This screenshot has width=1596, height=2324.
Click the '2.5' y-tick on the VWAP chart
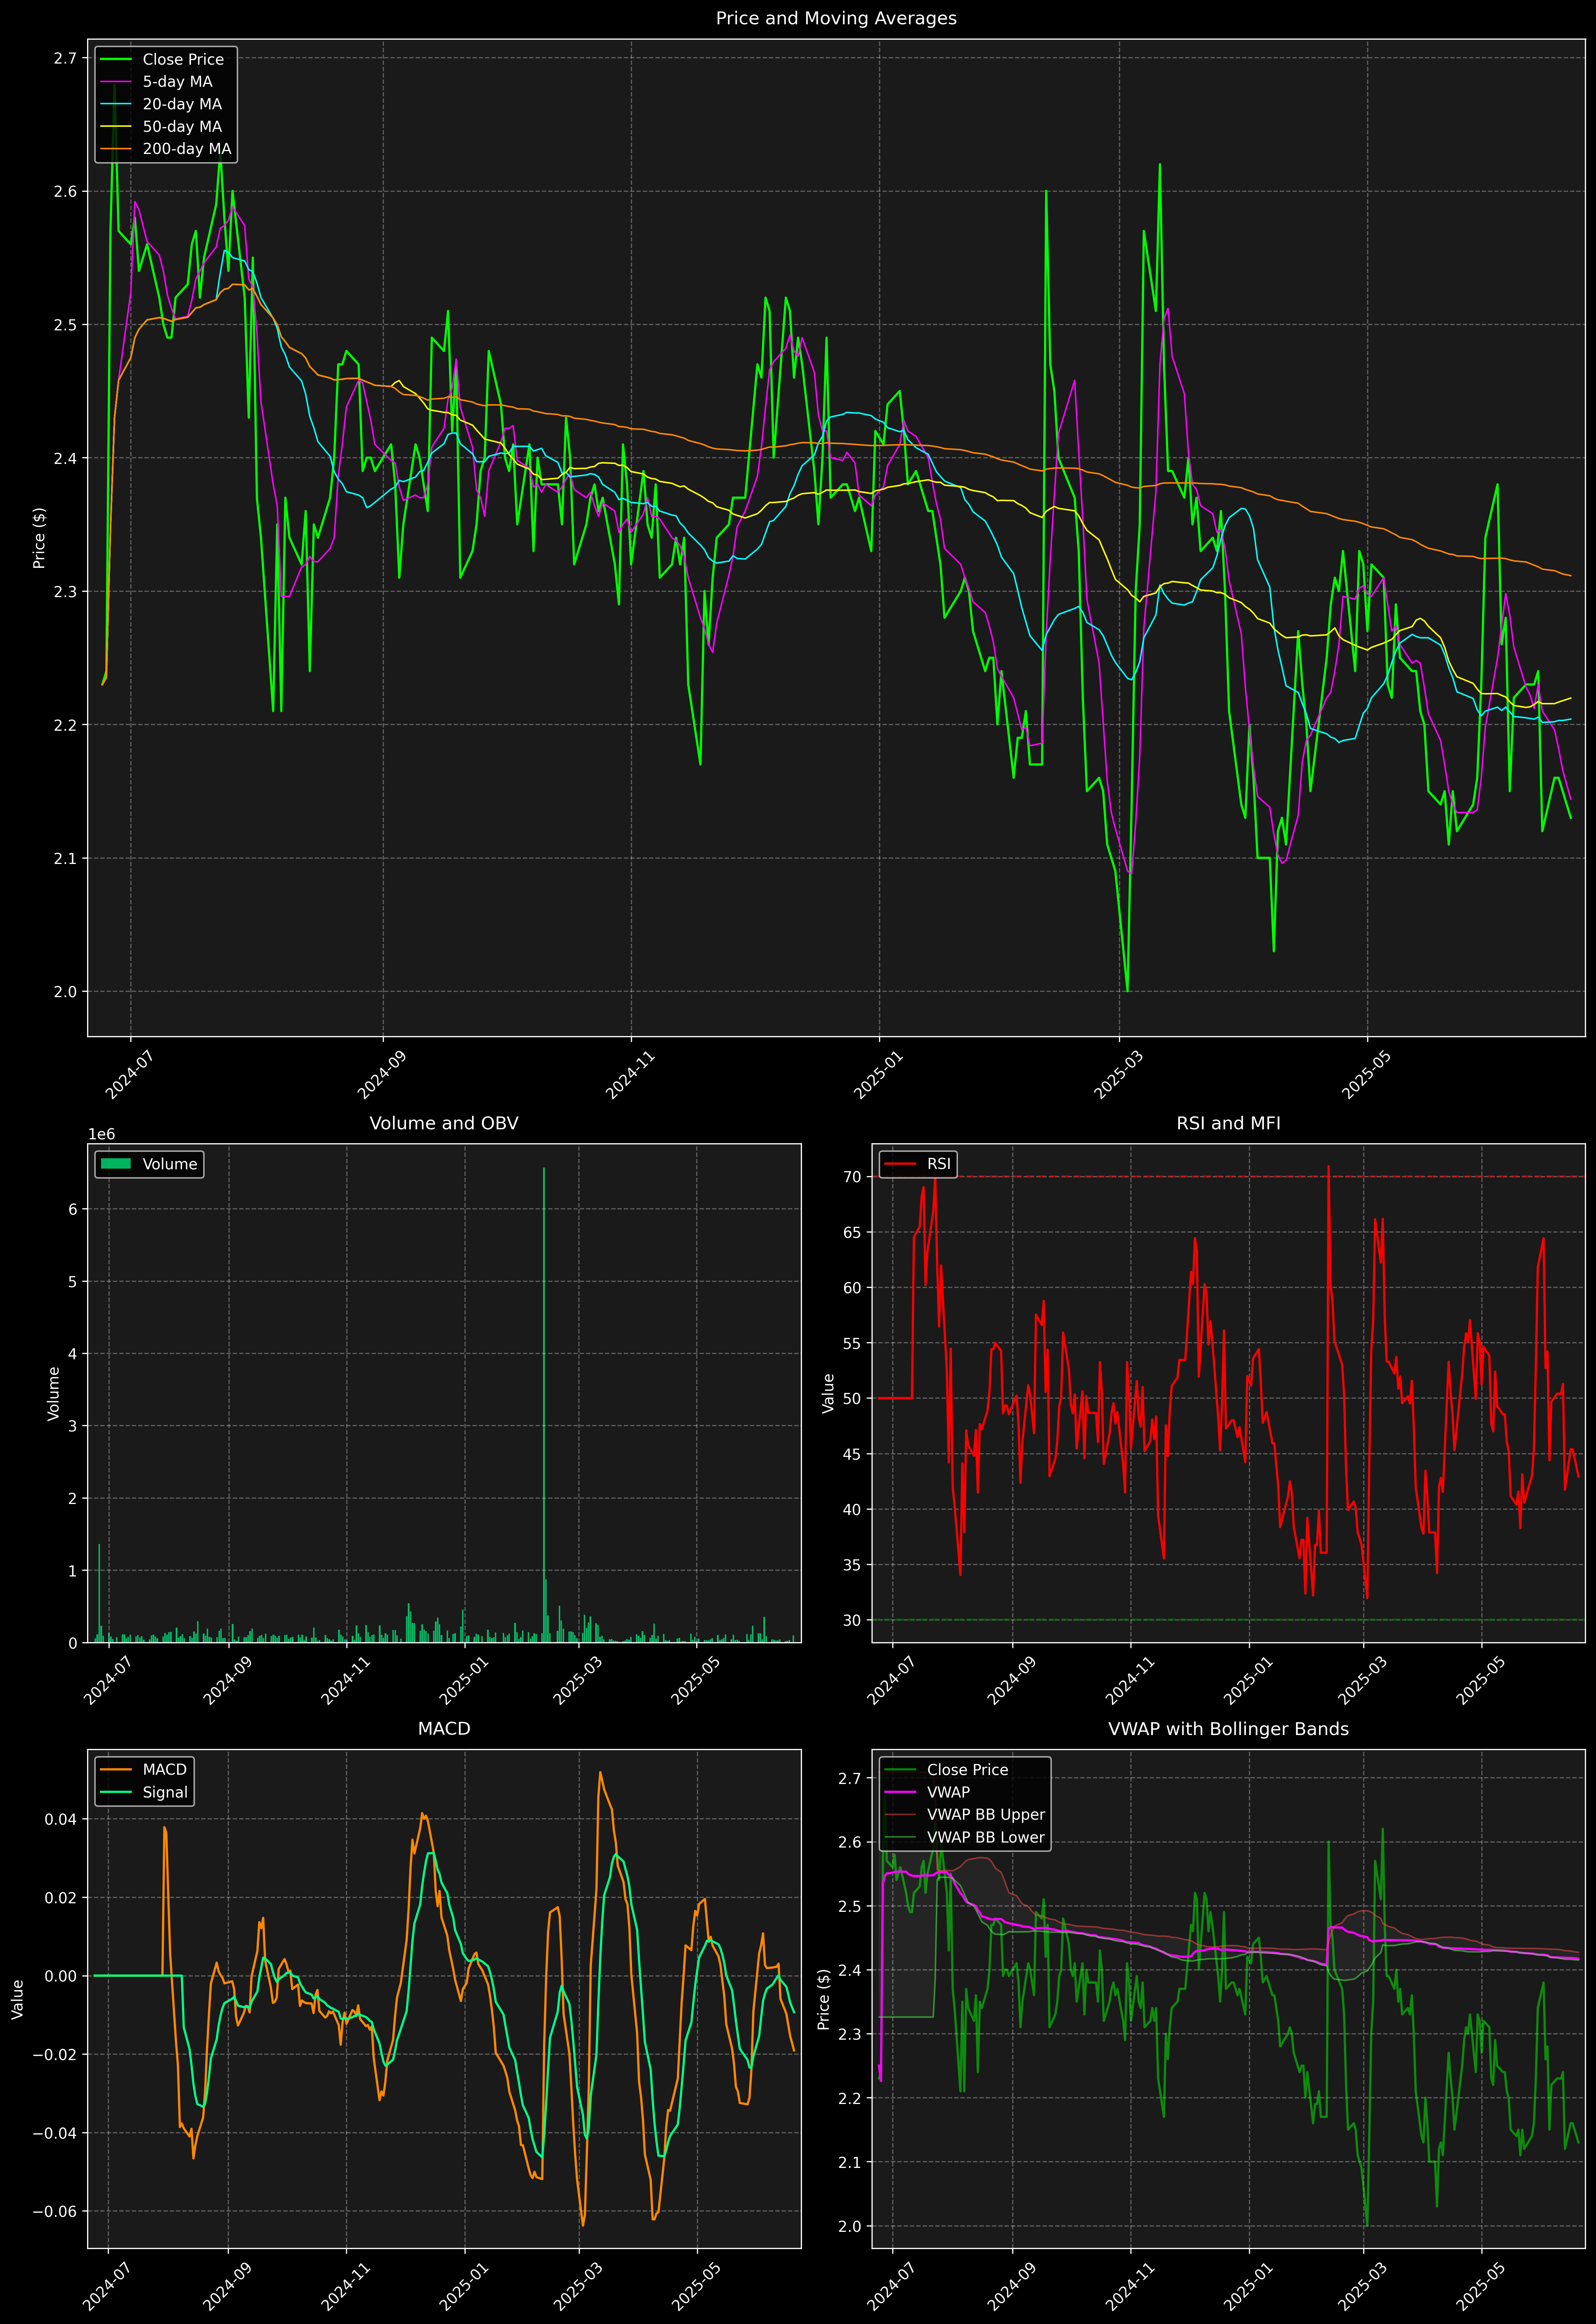coord(850,1906)
